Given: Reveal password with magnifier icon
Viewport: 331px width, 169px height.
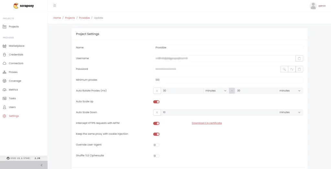Looking at the screenshot, I should pyautogui.click(x=284, y=69).
